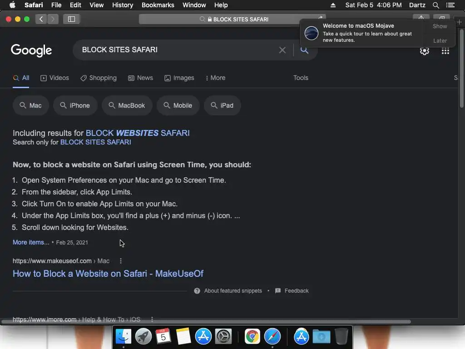Viewport: 465px width, 349px height.
Task: Open the Apple menu
Action: 12,5
